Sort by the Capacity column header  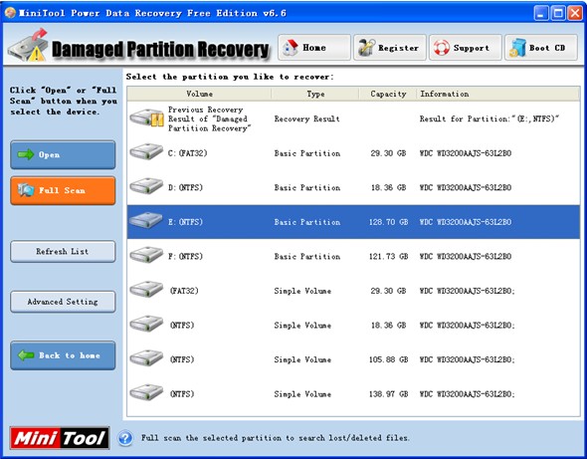pos(388,94)
